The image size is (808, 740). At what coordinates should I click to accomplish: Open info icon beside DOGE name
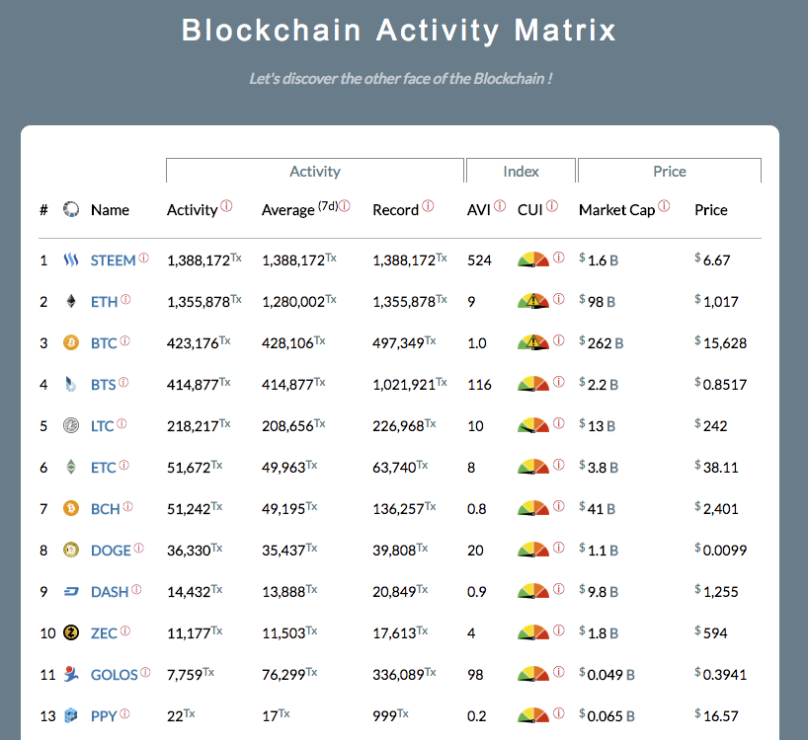click(138, 548)
